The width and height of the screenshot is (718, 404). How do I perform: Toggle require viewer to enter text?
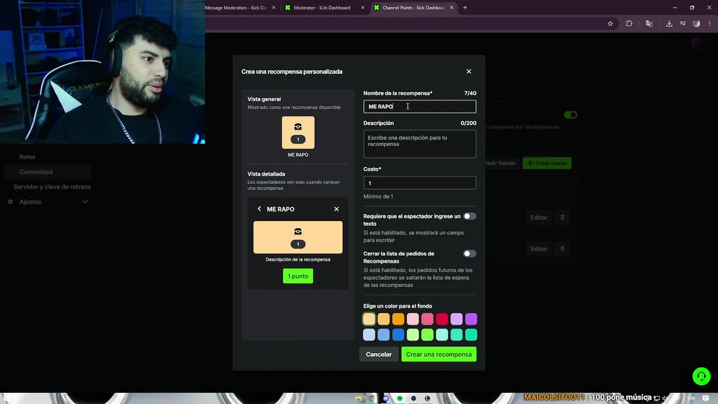pos(470,216)
